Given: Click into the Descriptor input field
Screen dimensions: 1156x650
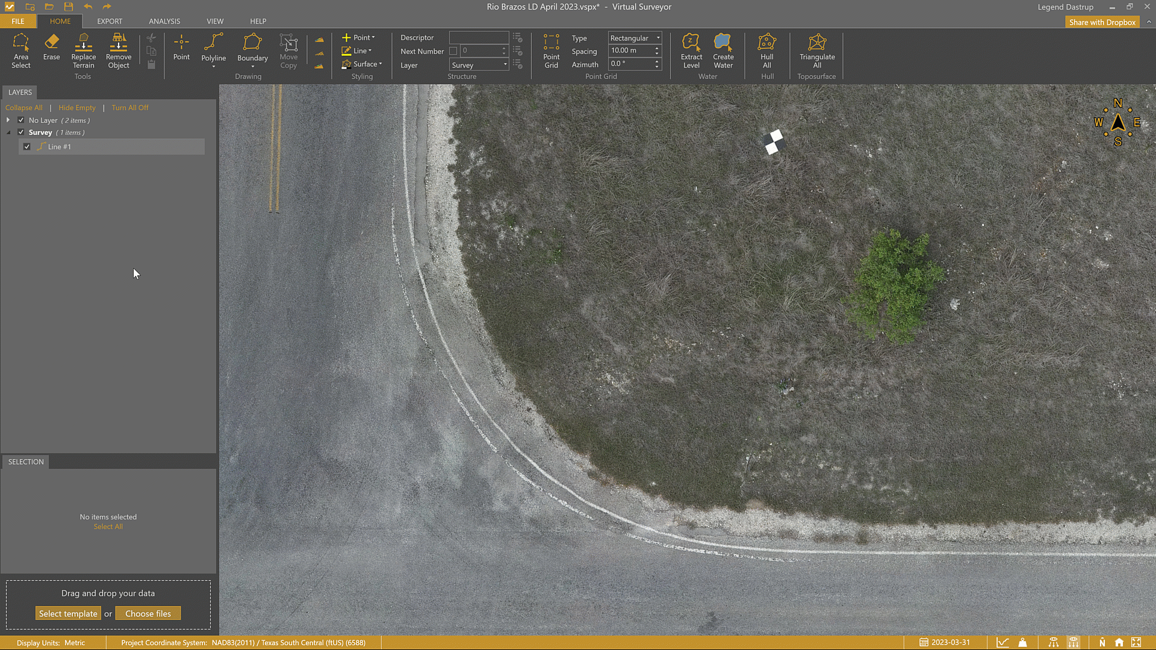Looking at the screenshot, I should click(x=479, y=37).
